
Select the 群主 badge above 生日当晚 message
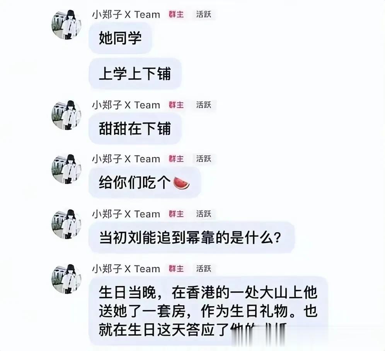tap(176, 268)
